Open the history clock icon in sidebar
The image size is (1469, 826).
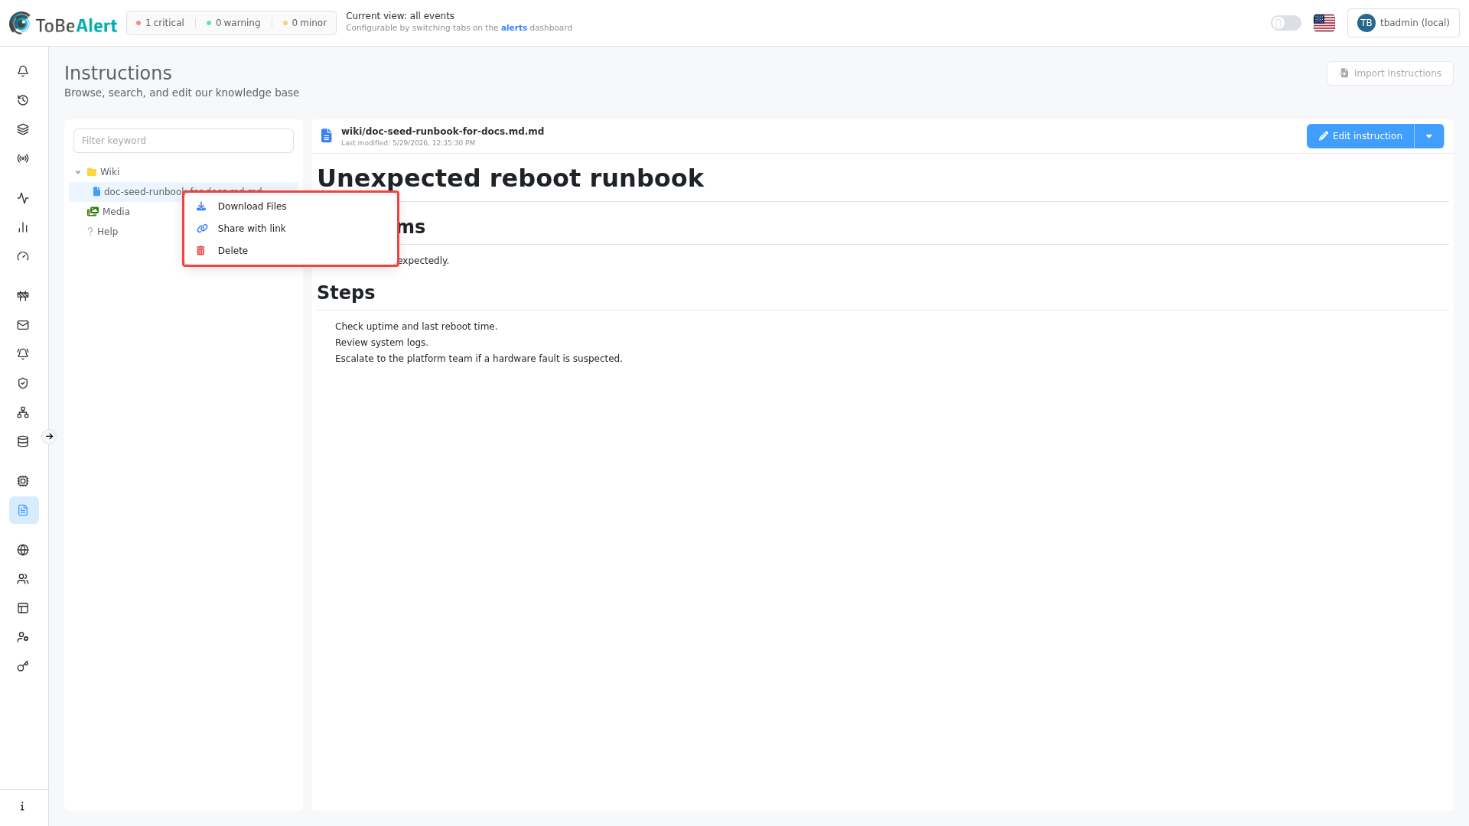click(23, 100)
